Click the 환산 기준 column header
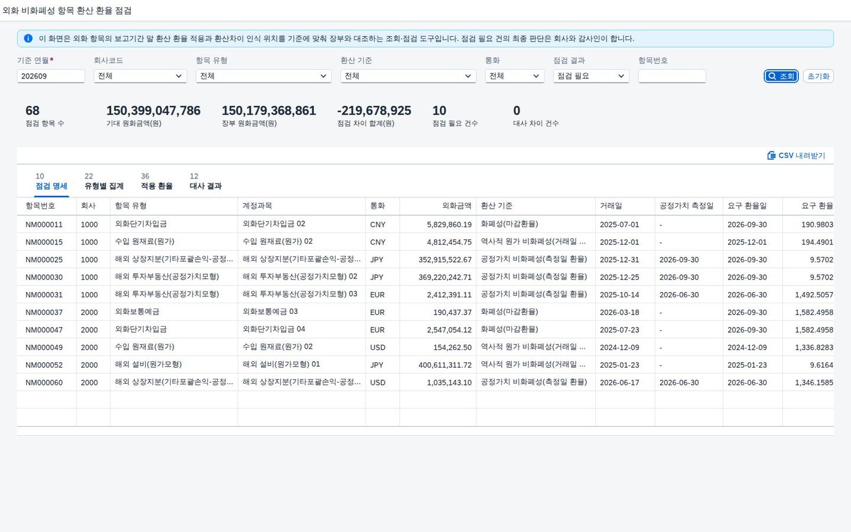Image resolution: width=851 pixels, height=532 pixels. (x=535, y=206)
